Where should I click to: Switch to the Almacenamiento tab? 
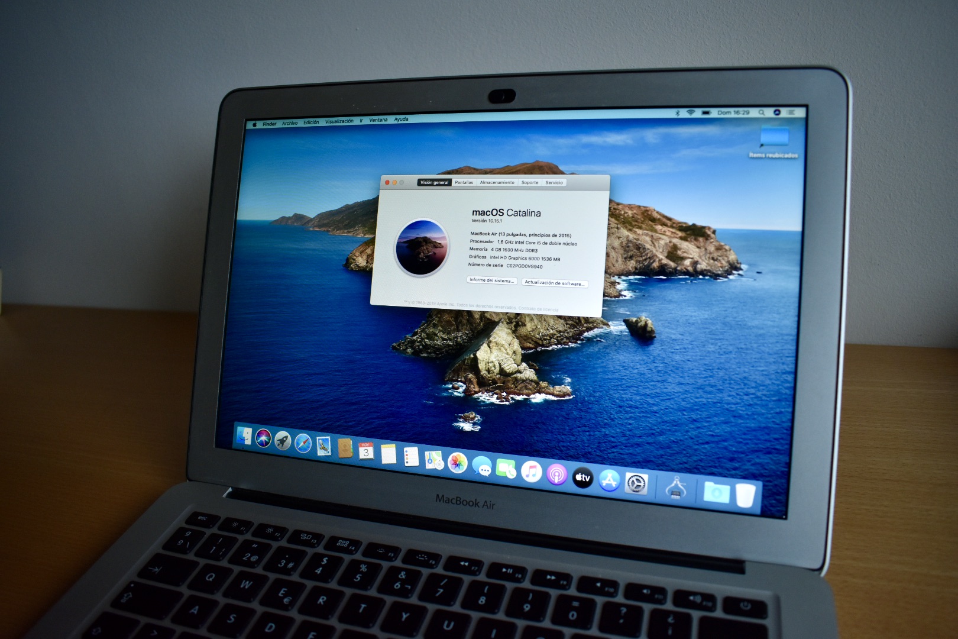coord(497,182)
